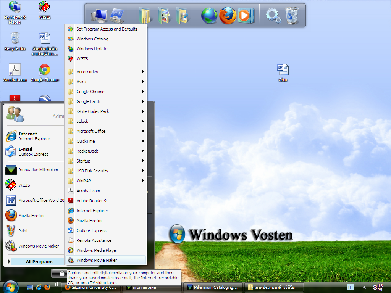
Task: Expand the Startup folder submenu
Action: [106, 161]
